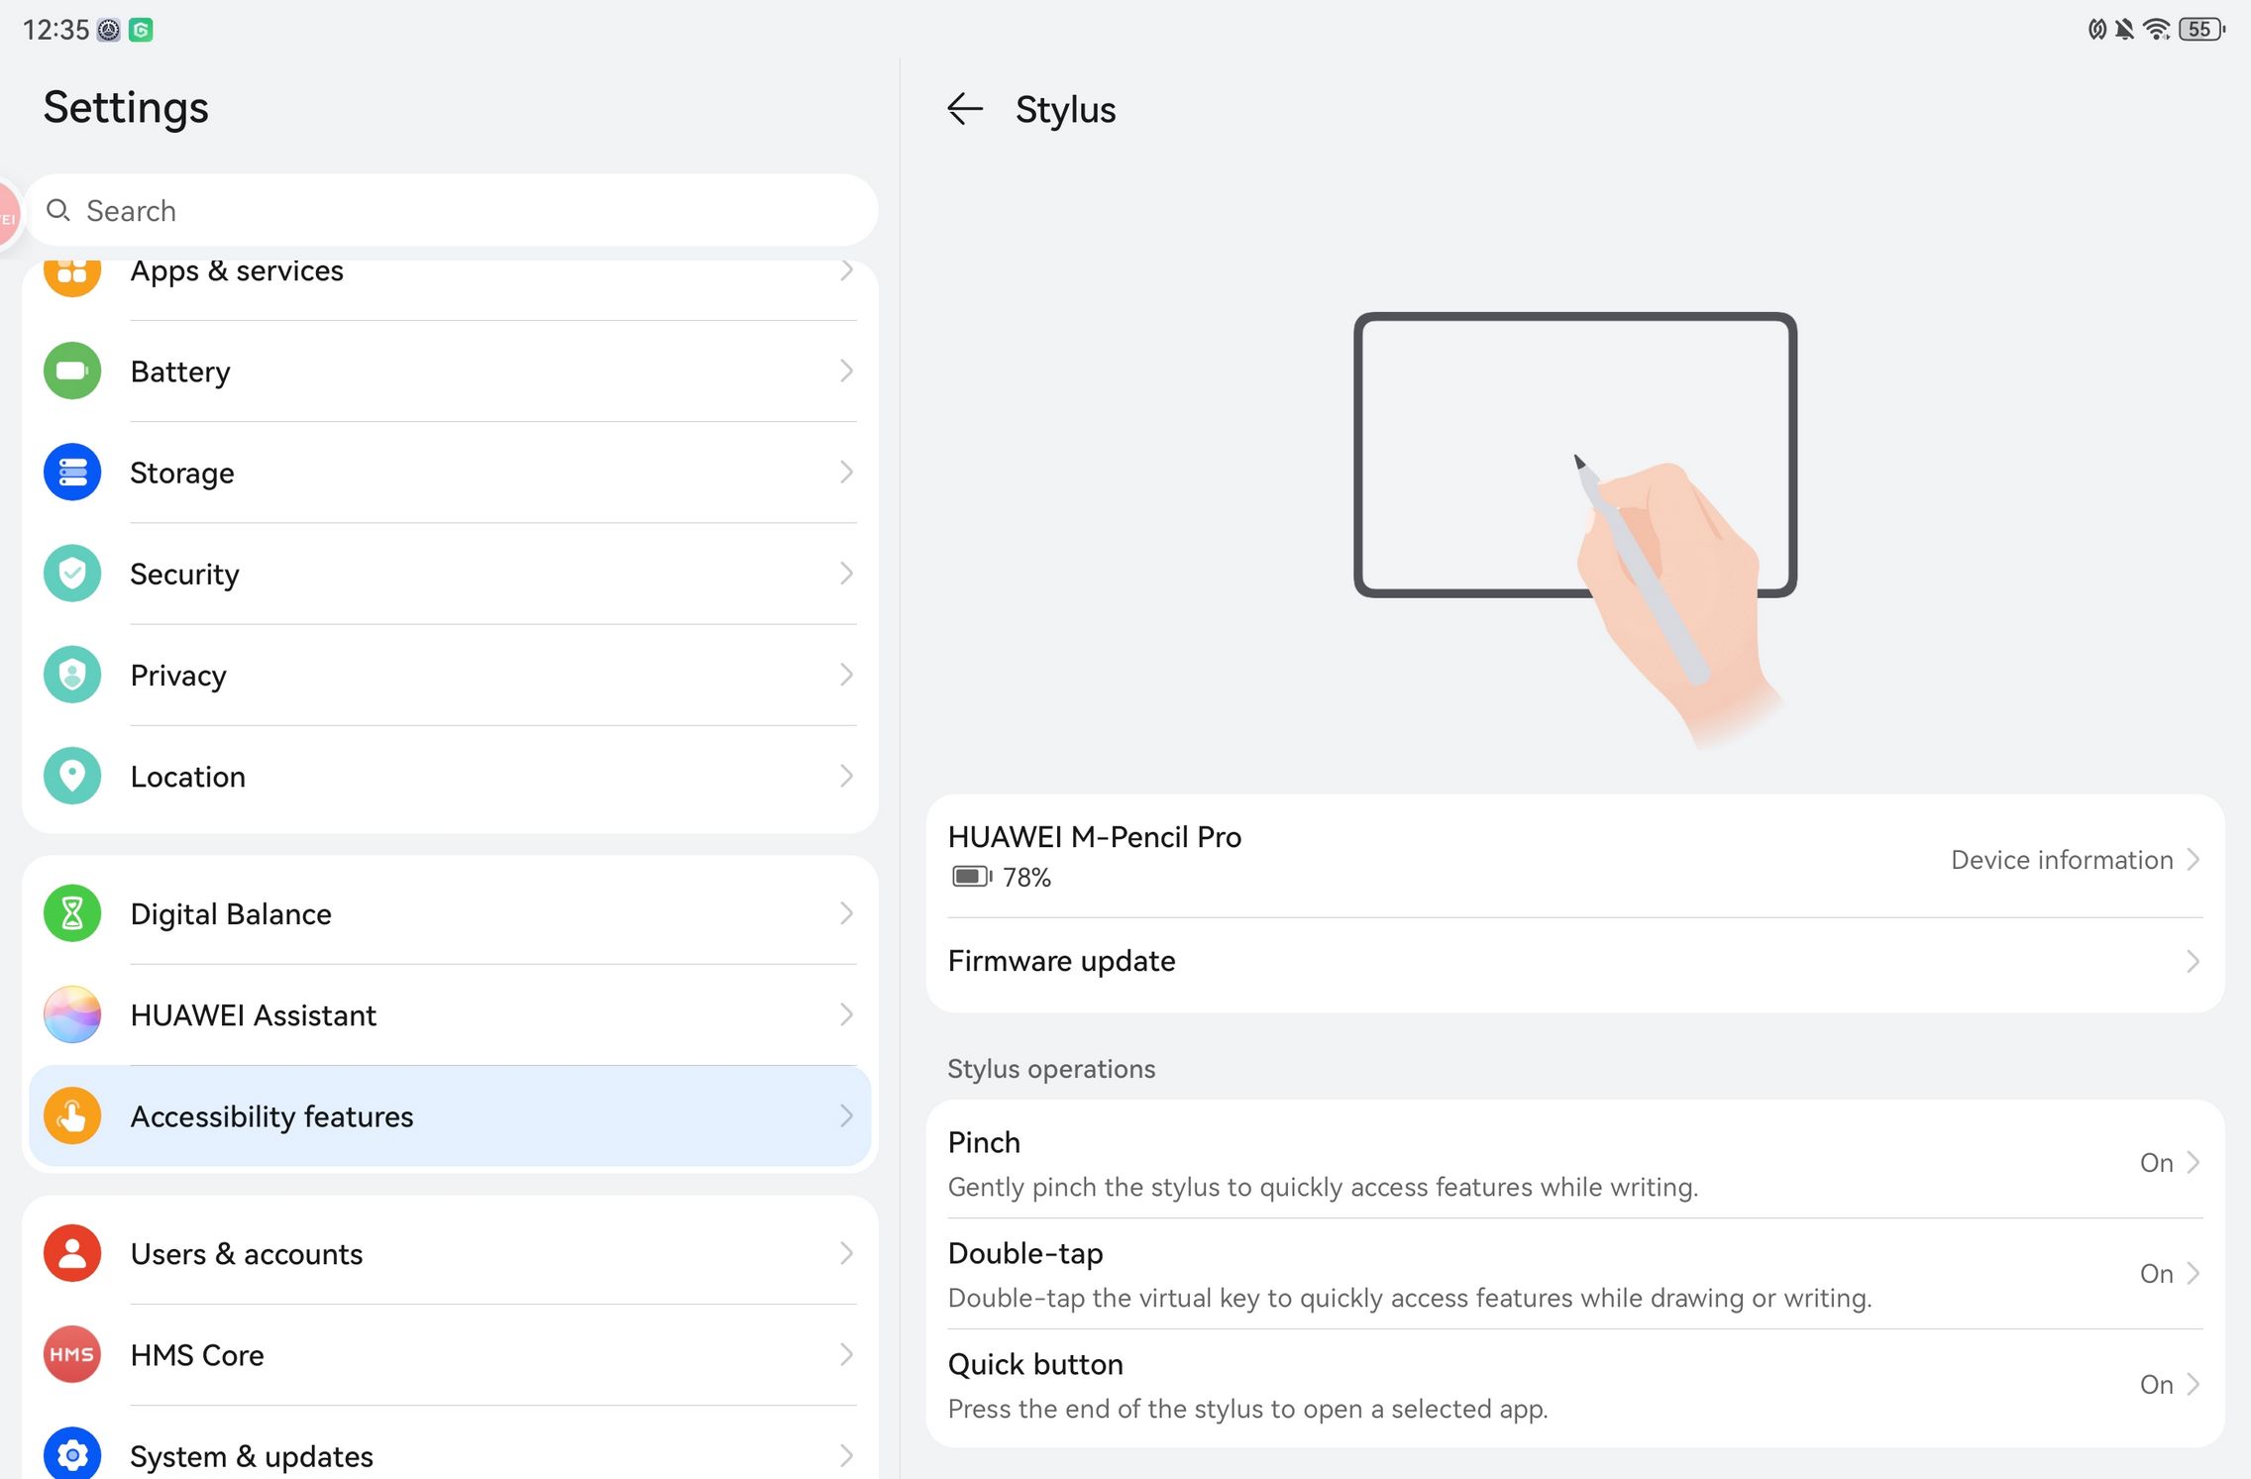
Task: Tap the stylus illustration image
Action: (x=1575, y=515)
